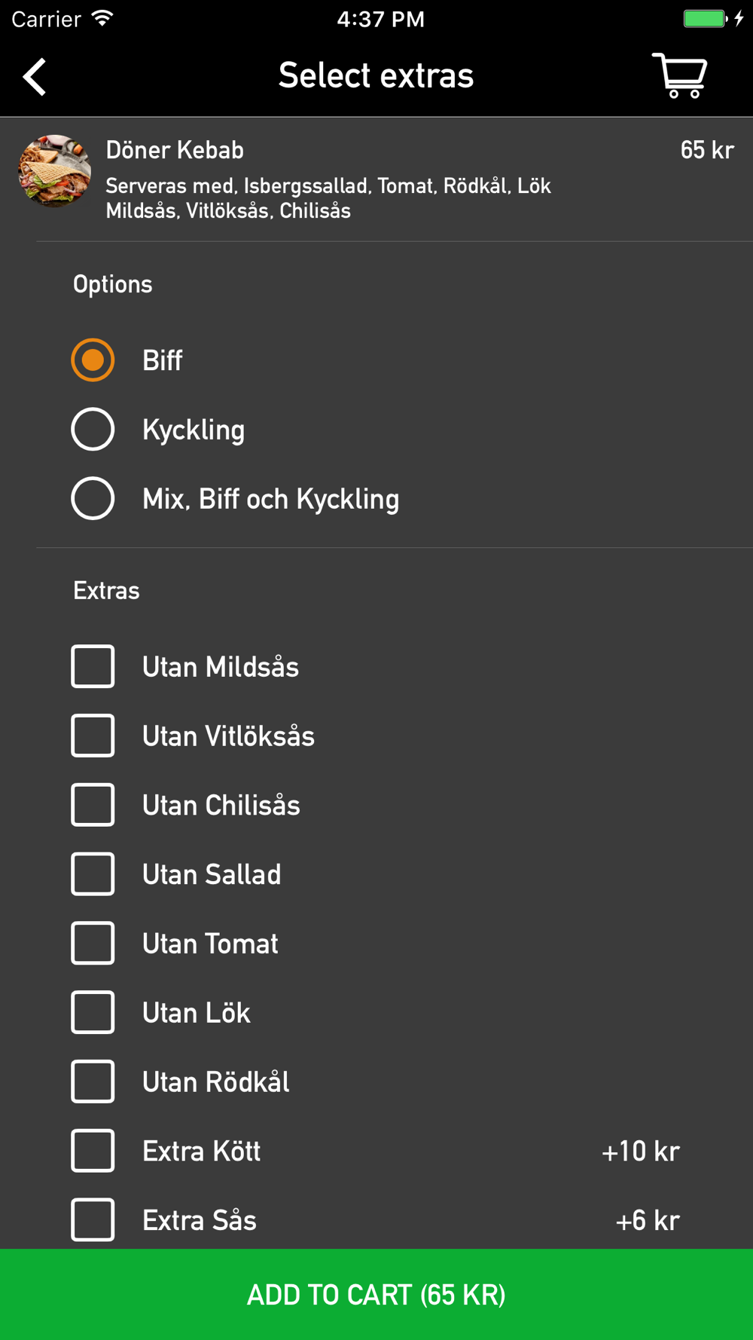Screen dimensions: 753x1340
Task: Toggle the Utan Tomat checkbox
Action: pos(93,944)
